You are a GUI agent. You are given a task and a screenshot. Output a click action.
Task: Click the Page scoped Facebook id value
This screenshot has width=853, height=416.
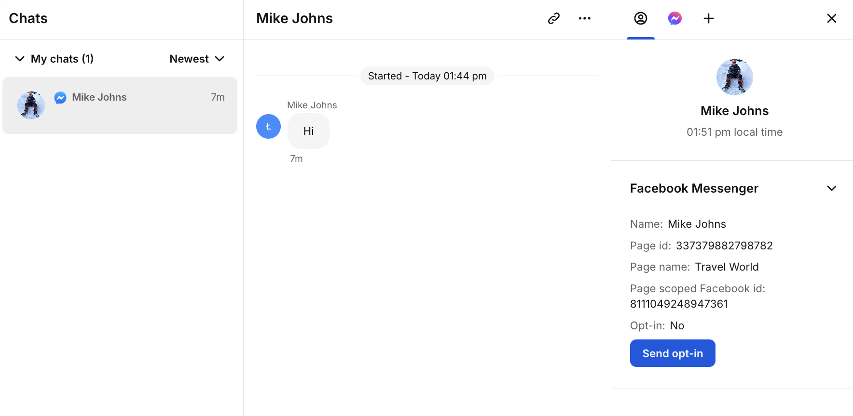point(679,304)
